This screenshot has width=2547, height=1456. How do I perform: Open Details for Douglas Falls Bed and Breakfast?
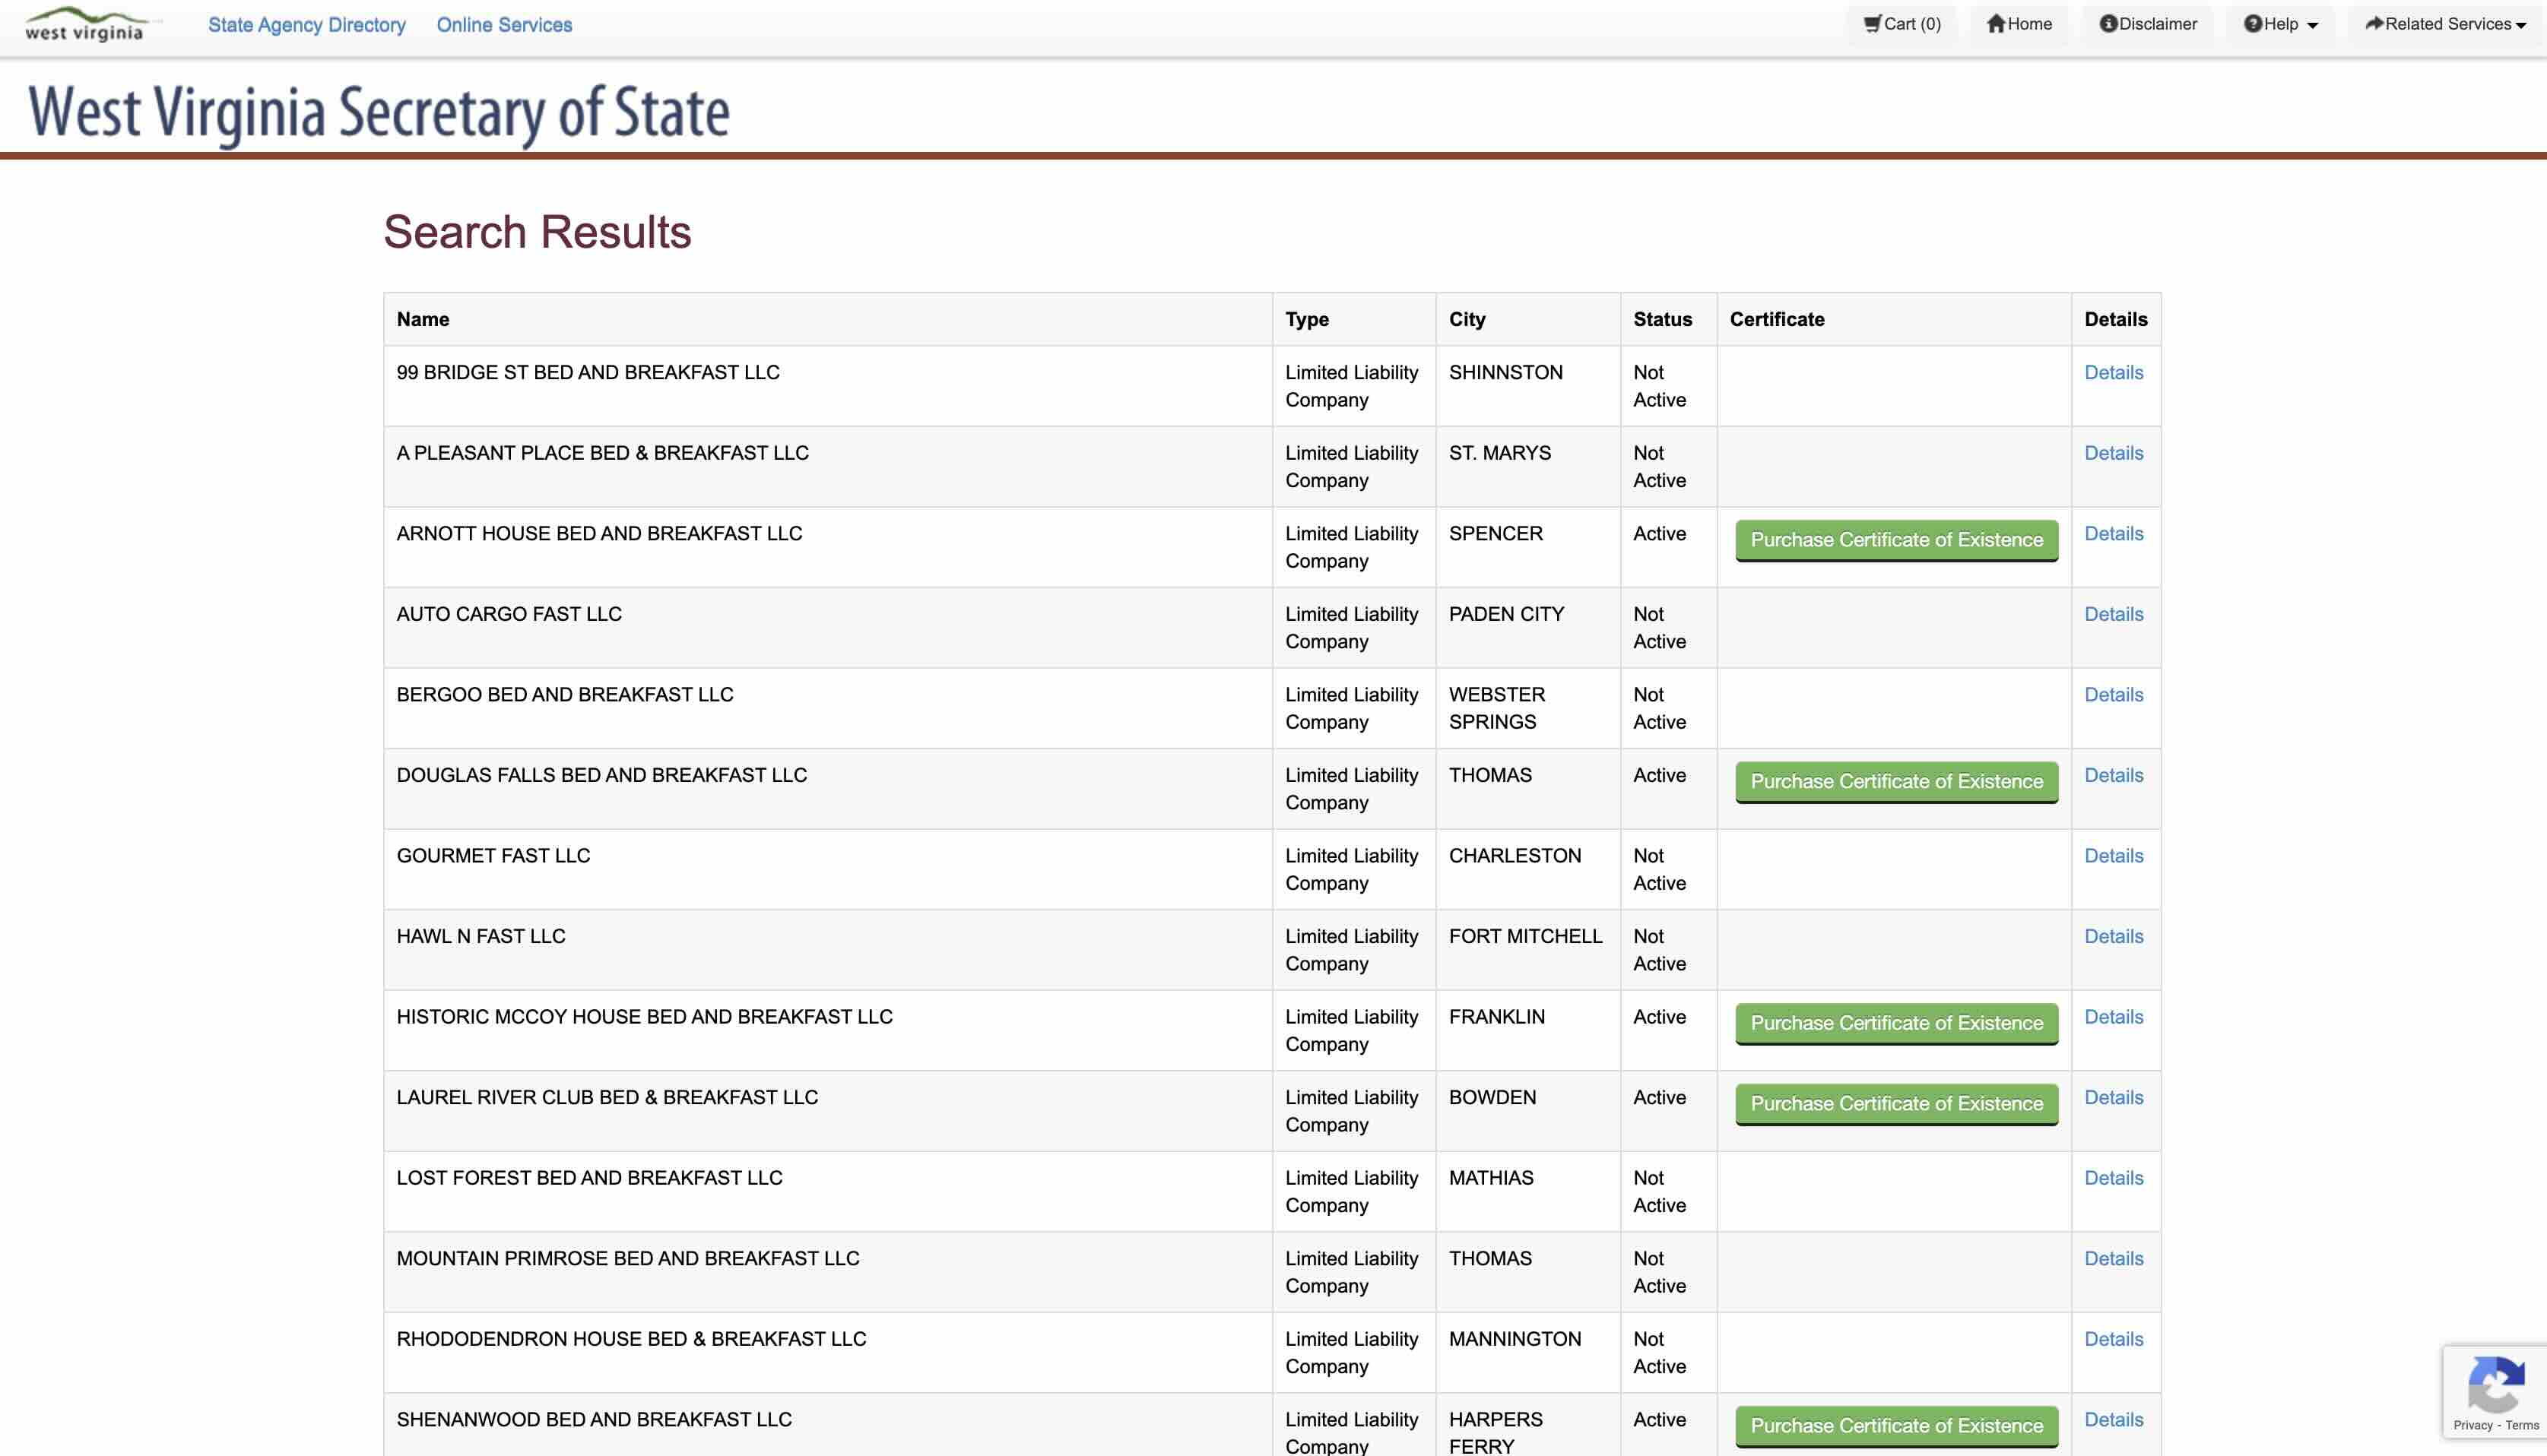2113,776
